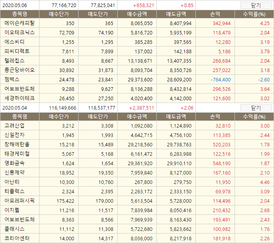Select the date 2020.05.06
The height and width of the screenshot is (243, 274).
point(15,5)
